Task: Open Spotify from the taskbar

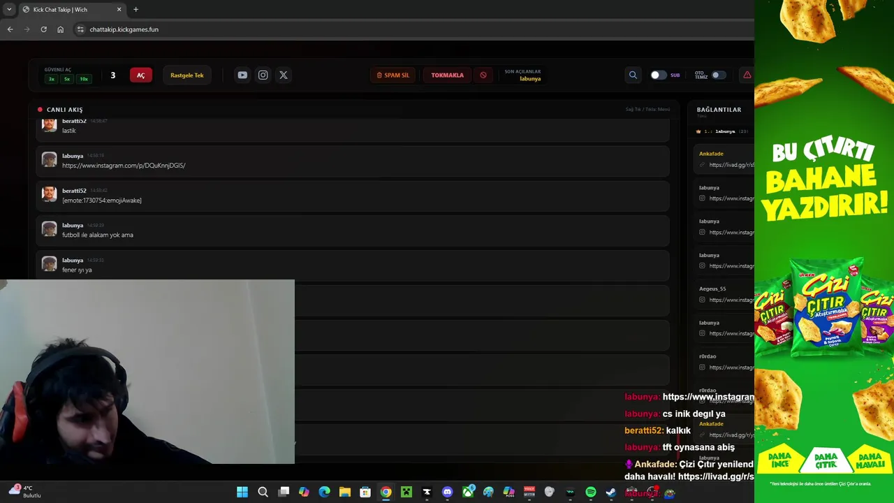Action: (x=590, y=492)
